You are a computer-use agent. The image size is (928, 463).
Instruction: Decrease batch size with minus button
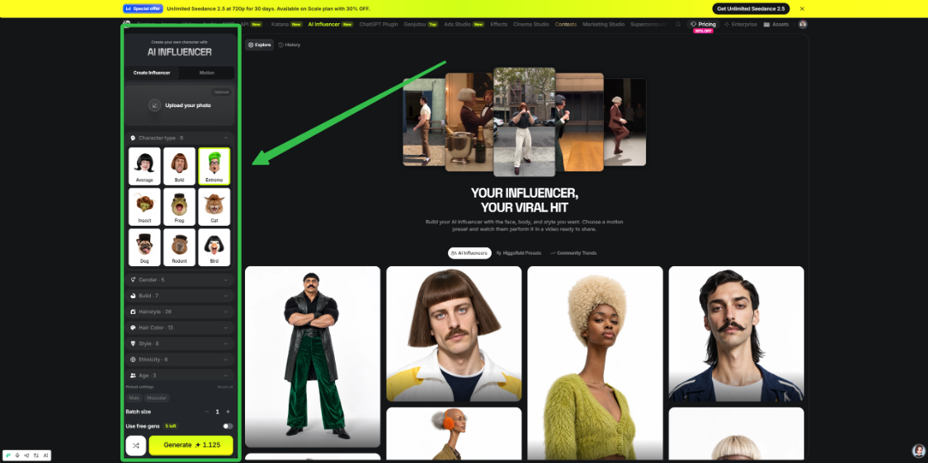(x=206, y=412)
